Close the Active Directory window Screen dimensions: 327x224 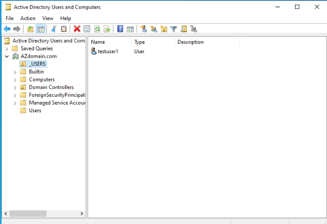pyautogui.click(x=317, y=7)
